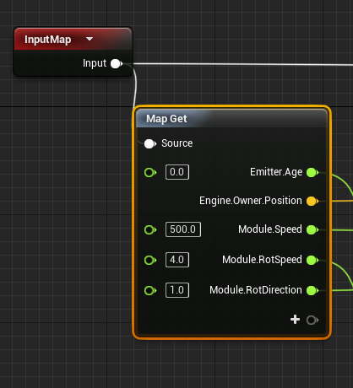Click the Engine.Owner.Position yellow output pin
353x388 pixels.
(x=312, y=201)
